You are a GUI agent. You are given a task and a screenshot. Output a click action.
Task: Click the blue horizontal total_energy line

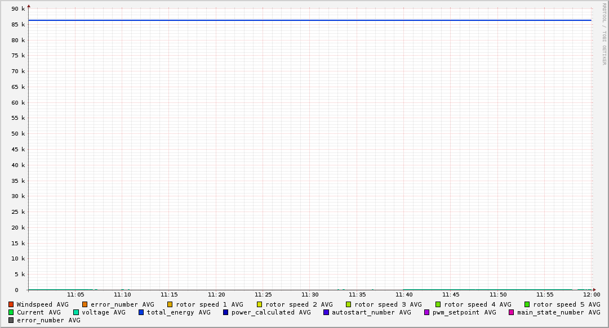coord(310,20)
